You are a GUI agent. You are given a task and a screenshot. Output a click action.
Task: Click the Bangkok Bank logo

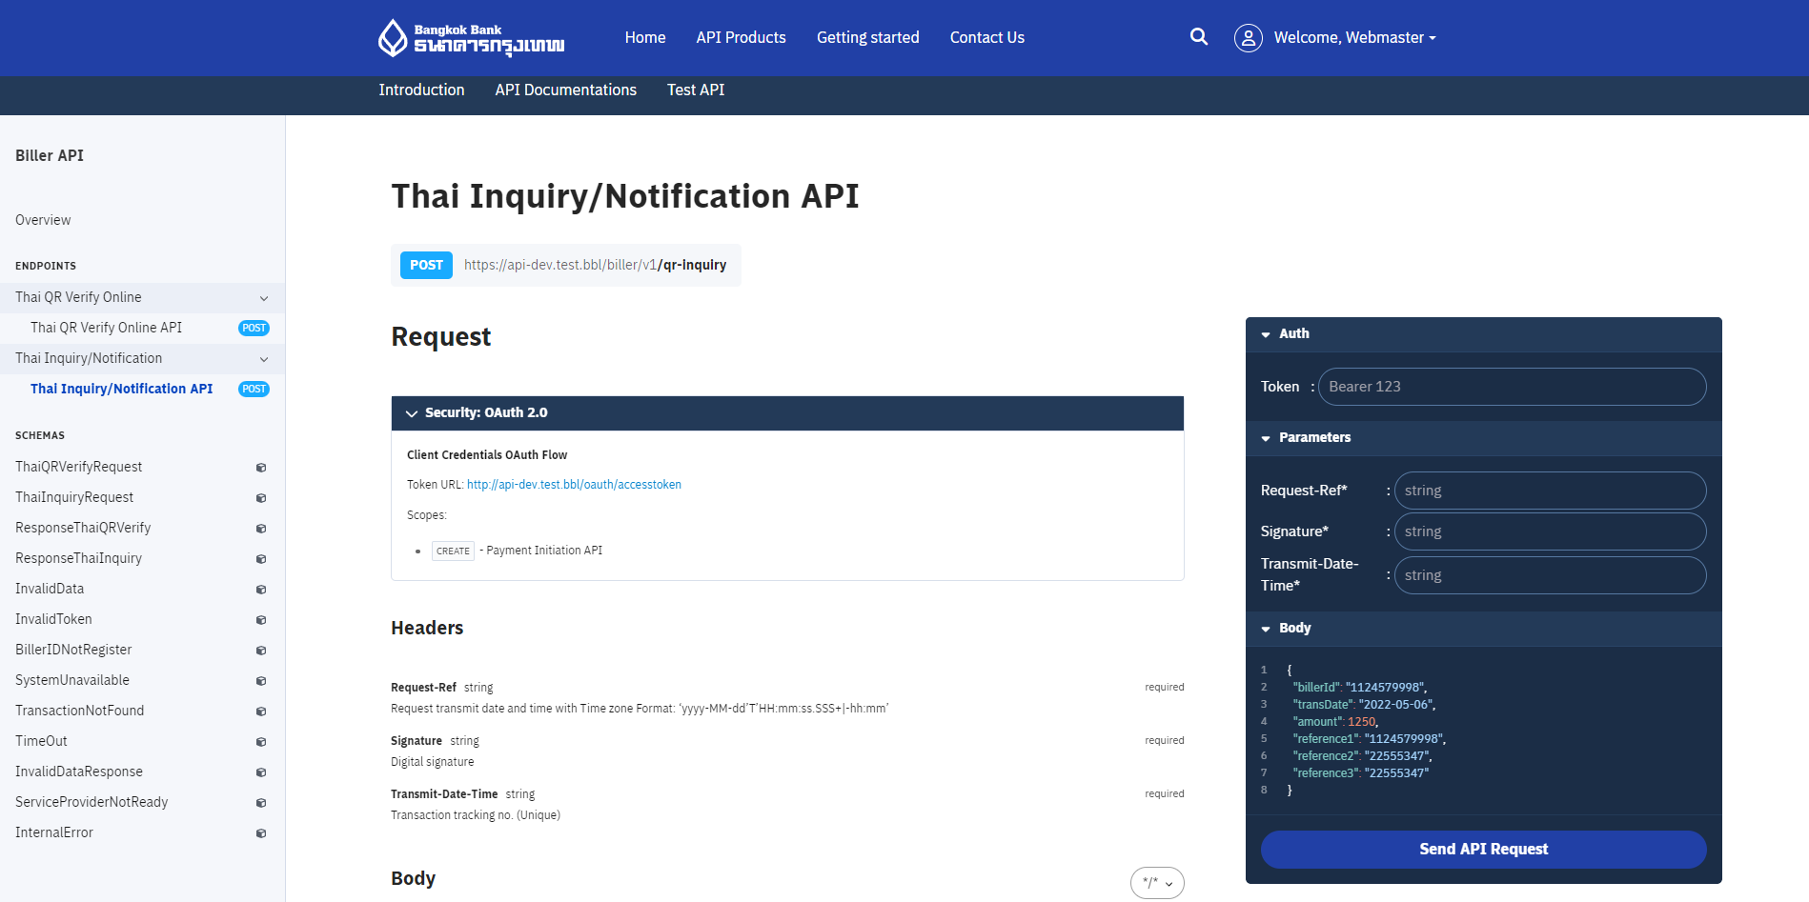pos(472,38)
